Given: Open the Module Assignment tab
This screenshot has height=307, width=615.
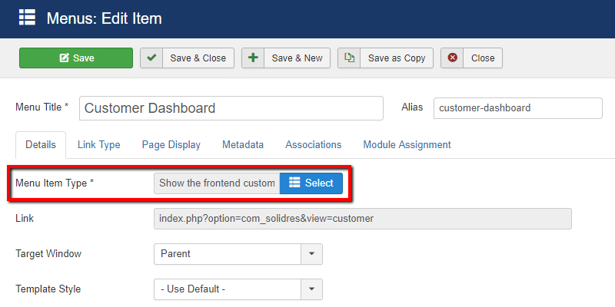Looking at the screenshot, I should (x=407, y=145).
